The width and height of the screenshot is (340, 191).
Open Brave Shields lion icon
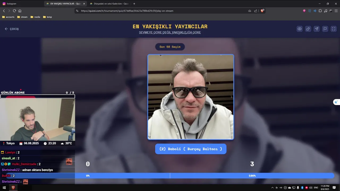262,11
